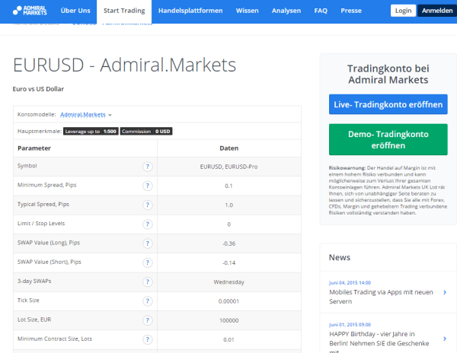Click the Euro vs US Dollar subtitle
Screen dimensions: 457x353
coord(38,89)
